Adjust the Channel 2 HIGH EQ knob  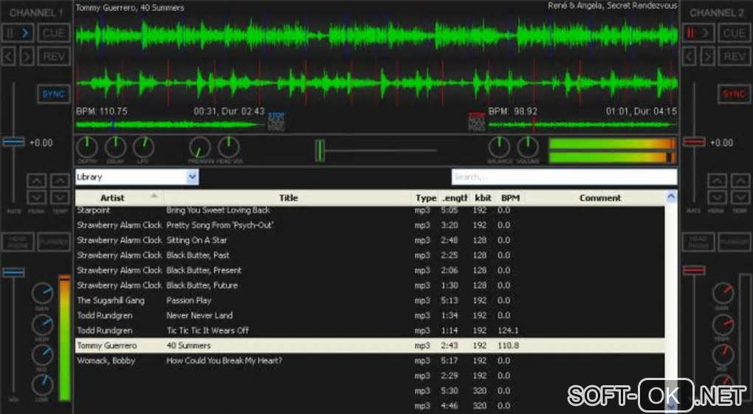point(723,325)
